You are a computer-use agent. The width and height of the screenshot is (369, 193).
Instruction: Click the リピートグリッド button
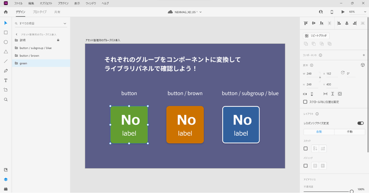point(316,36)
